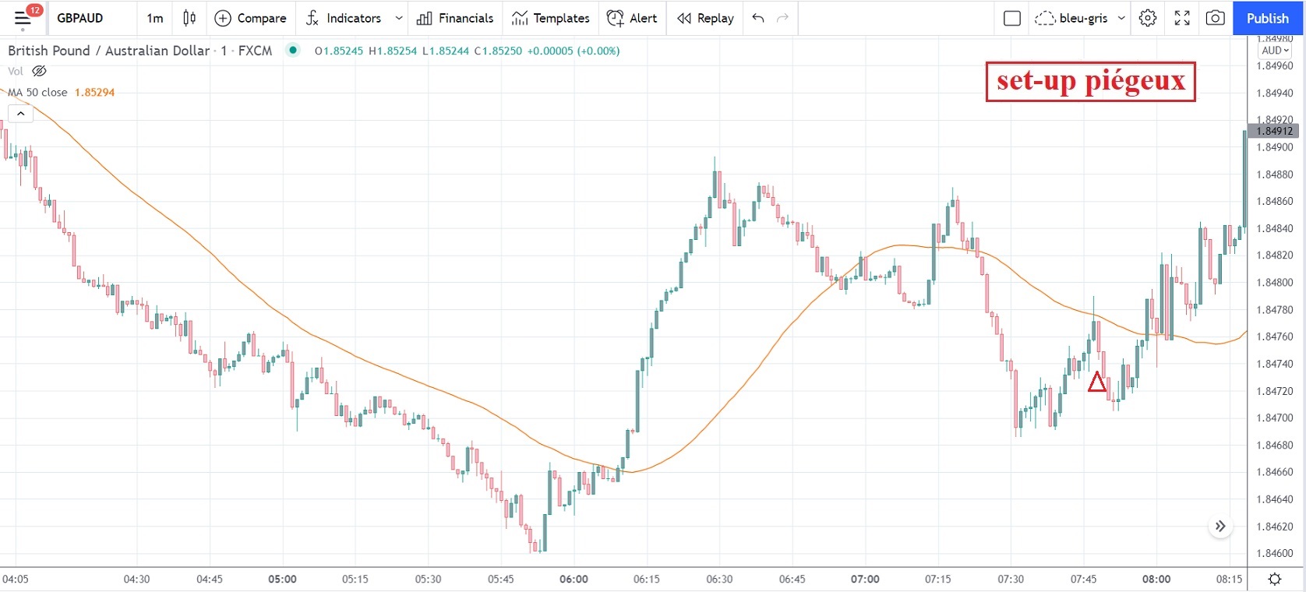
Task: Open the bleu-gris layout dropdown
Action: (x=1121, y=18)
